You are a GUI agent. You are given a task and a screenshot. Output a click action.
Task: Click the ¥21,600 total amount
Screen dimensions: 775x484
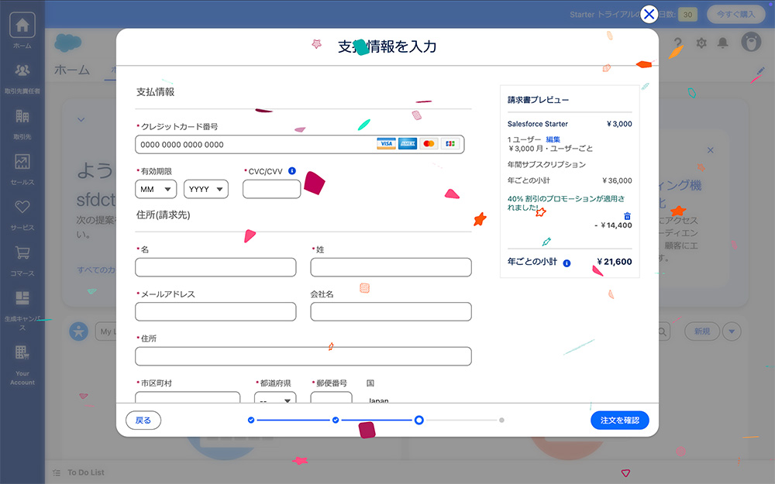coord(615,262)
